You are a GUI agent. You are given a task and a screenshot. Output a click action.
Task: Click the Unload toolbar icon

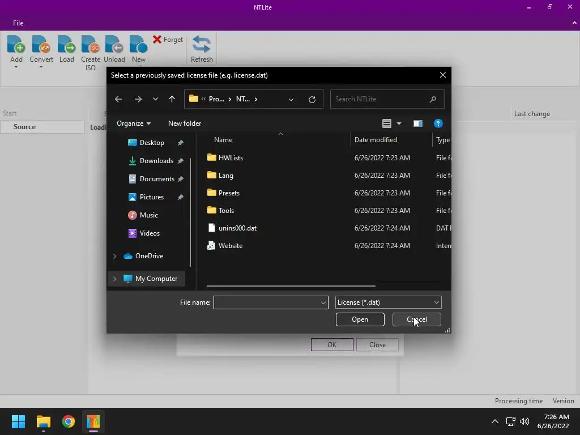114,44
